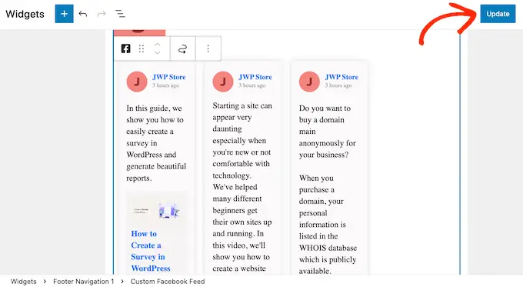This screenshot has width=523, height=287.
Task: Click the drag handle dots icon
Action: [142, 48]
